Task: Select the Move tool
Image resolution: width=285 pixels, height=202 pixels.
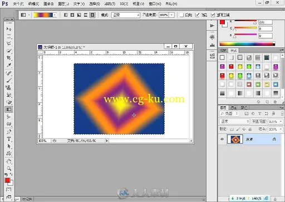Action: (x=9, y=29)
